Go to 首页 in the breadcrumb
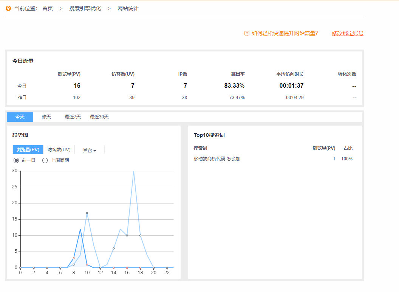Screen dimensions: 399x292 coord(48,8)
